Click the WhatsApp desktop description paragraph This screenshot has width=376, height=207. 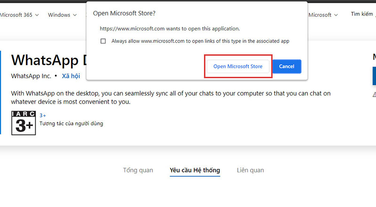click(x=171, y=97)
